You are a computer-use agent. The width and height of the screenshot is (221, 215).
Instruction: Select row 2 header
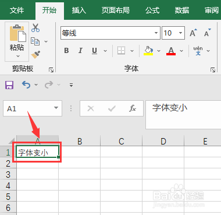8,163
